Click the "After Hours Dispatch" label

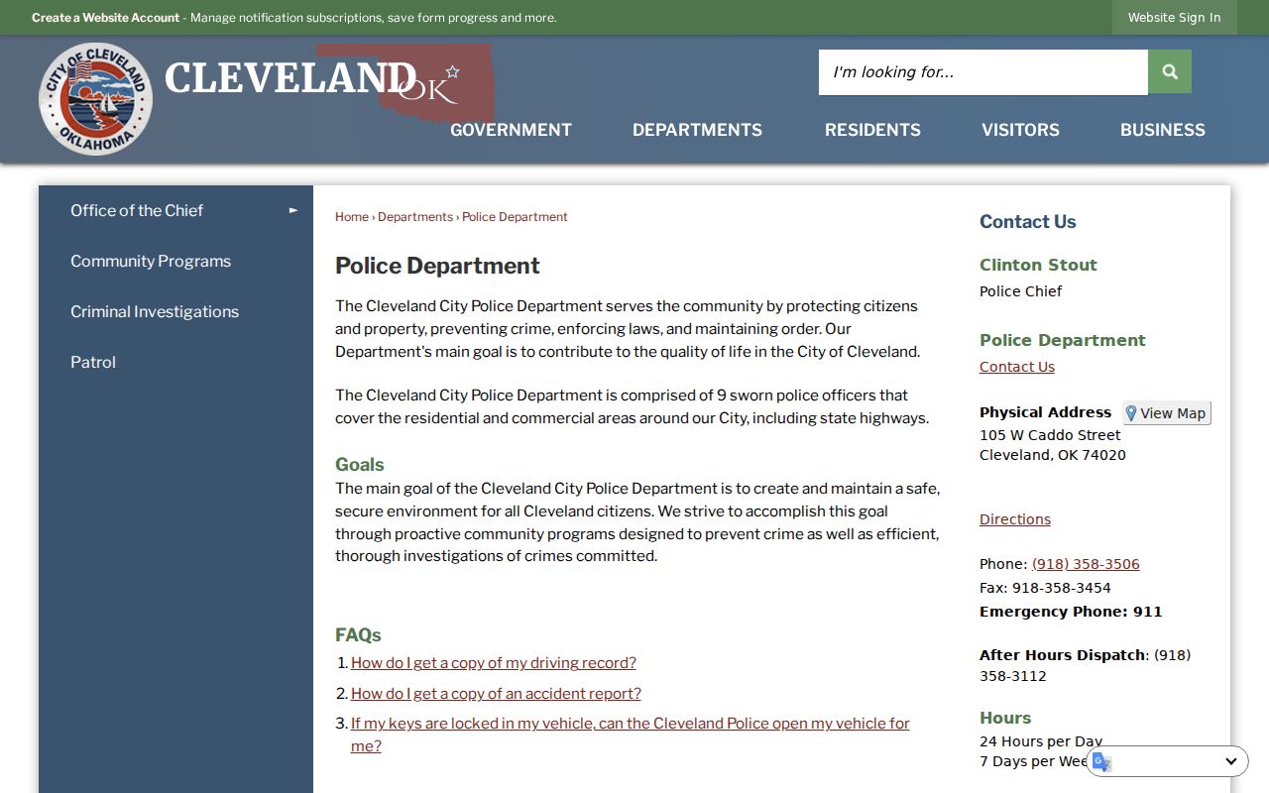coord(1063,655)
